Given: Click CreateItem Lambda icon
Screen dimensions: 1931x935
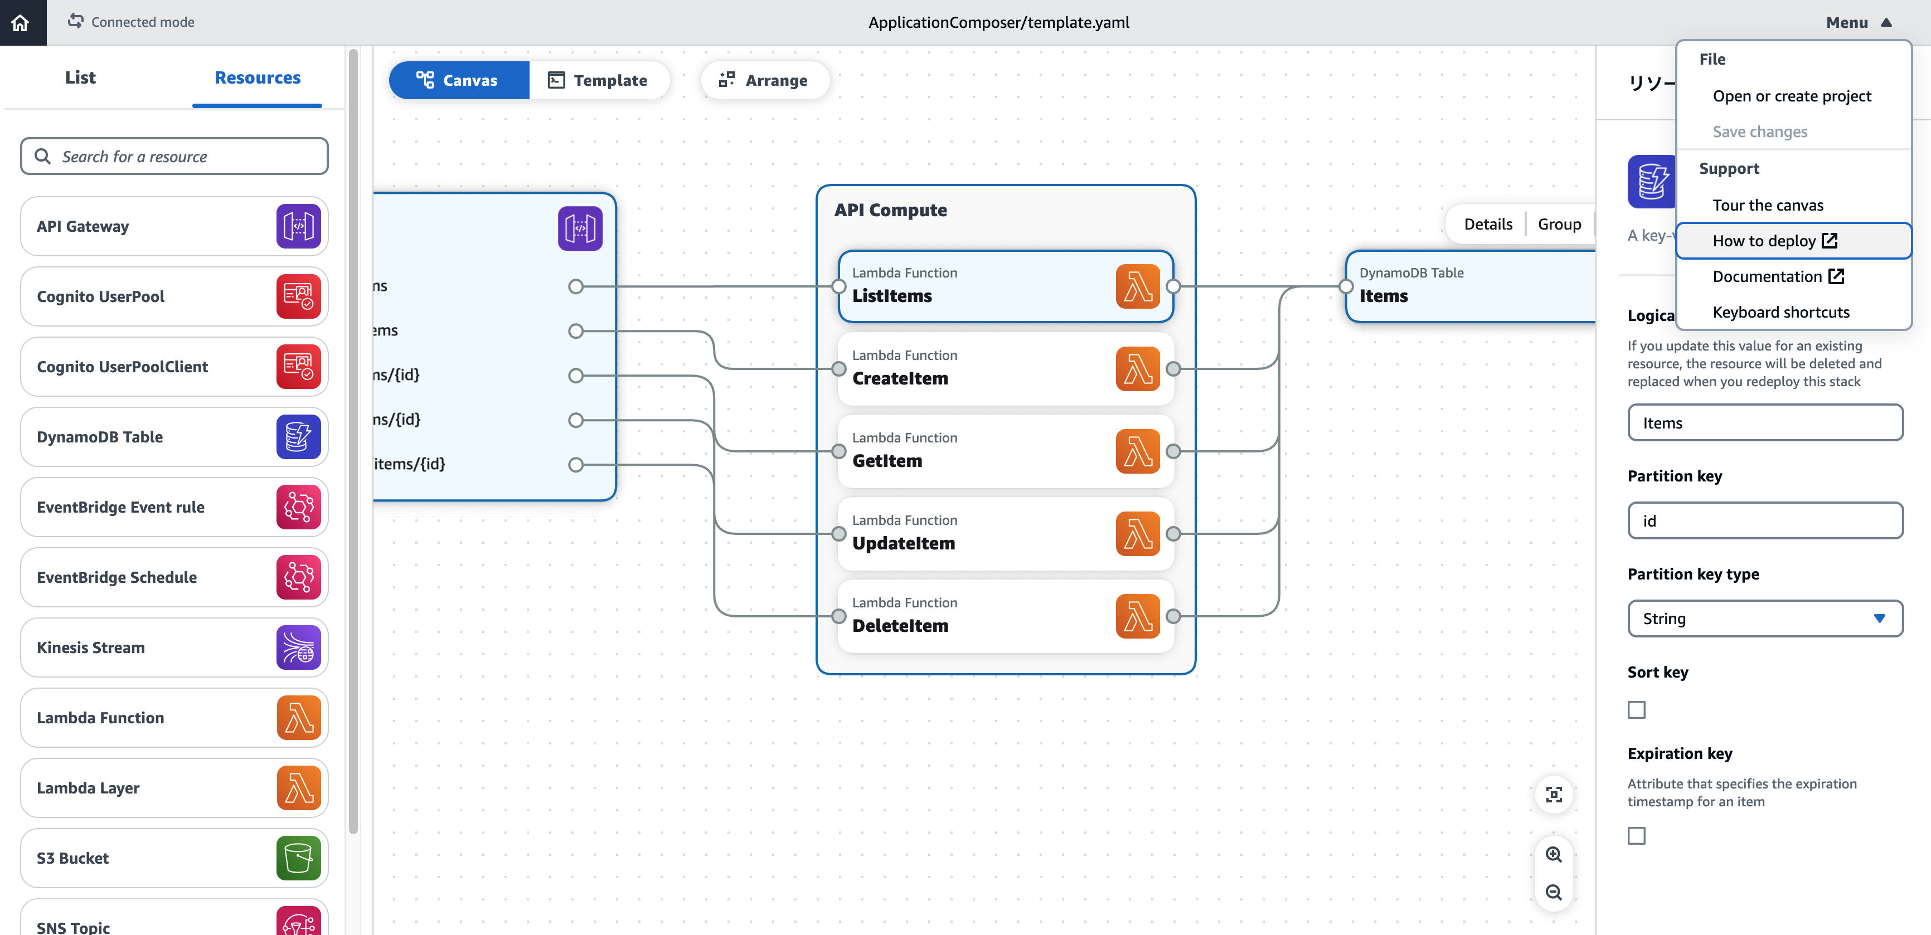Looking at the screenshot, I should 1137,369.
